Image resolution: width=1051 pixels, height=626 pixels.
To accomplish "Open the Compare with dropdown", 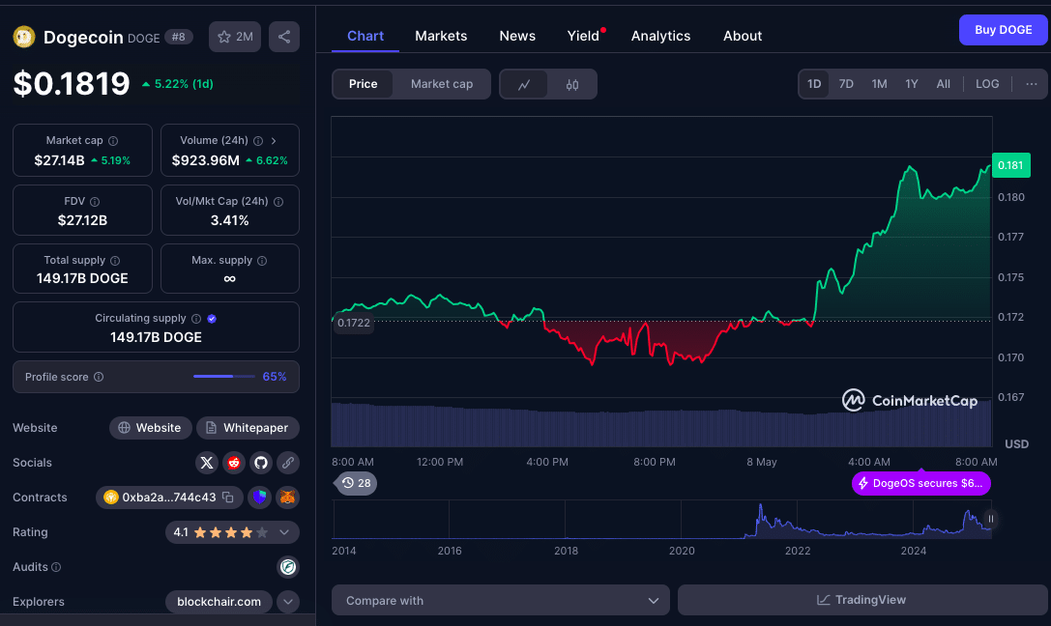I will click(x=501, y=601).
